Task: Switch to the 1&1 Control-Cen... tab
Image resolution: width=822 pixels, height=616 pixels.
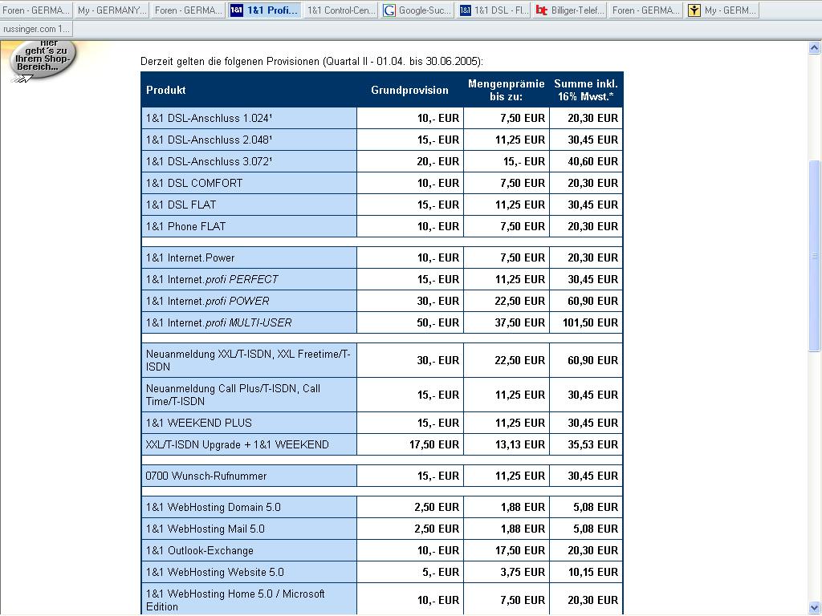Action: click(340, 10)
